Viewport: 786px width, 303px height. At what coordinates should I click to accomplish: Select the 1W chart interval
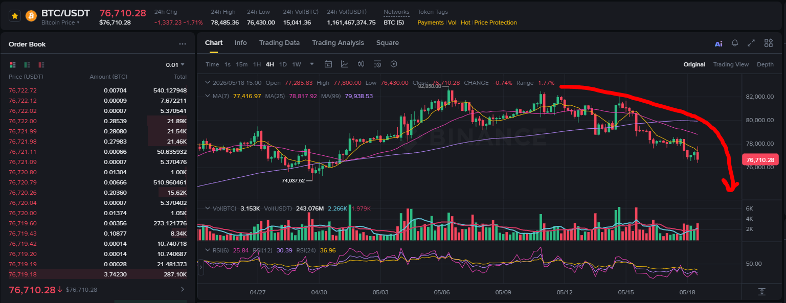pos(297,64)
